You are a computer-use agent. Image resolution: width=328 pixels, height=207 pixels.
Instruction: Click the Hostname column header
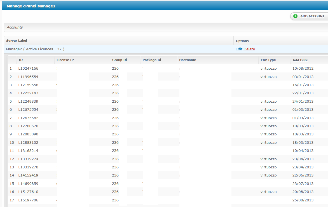[188, 60]
